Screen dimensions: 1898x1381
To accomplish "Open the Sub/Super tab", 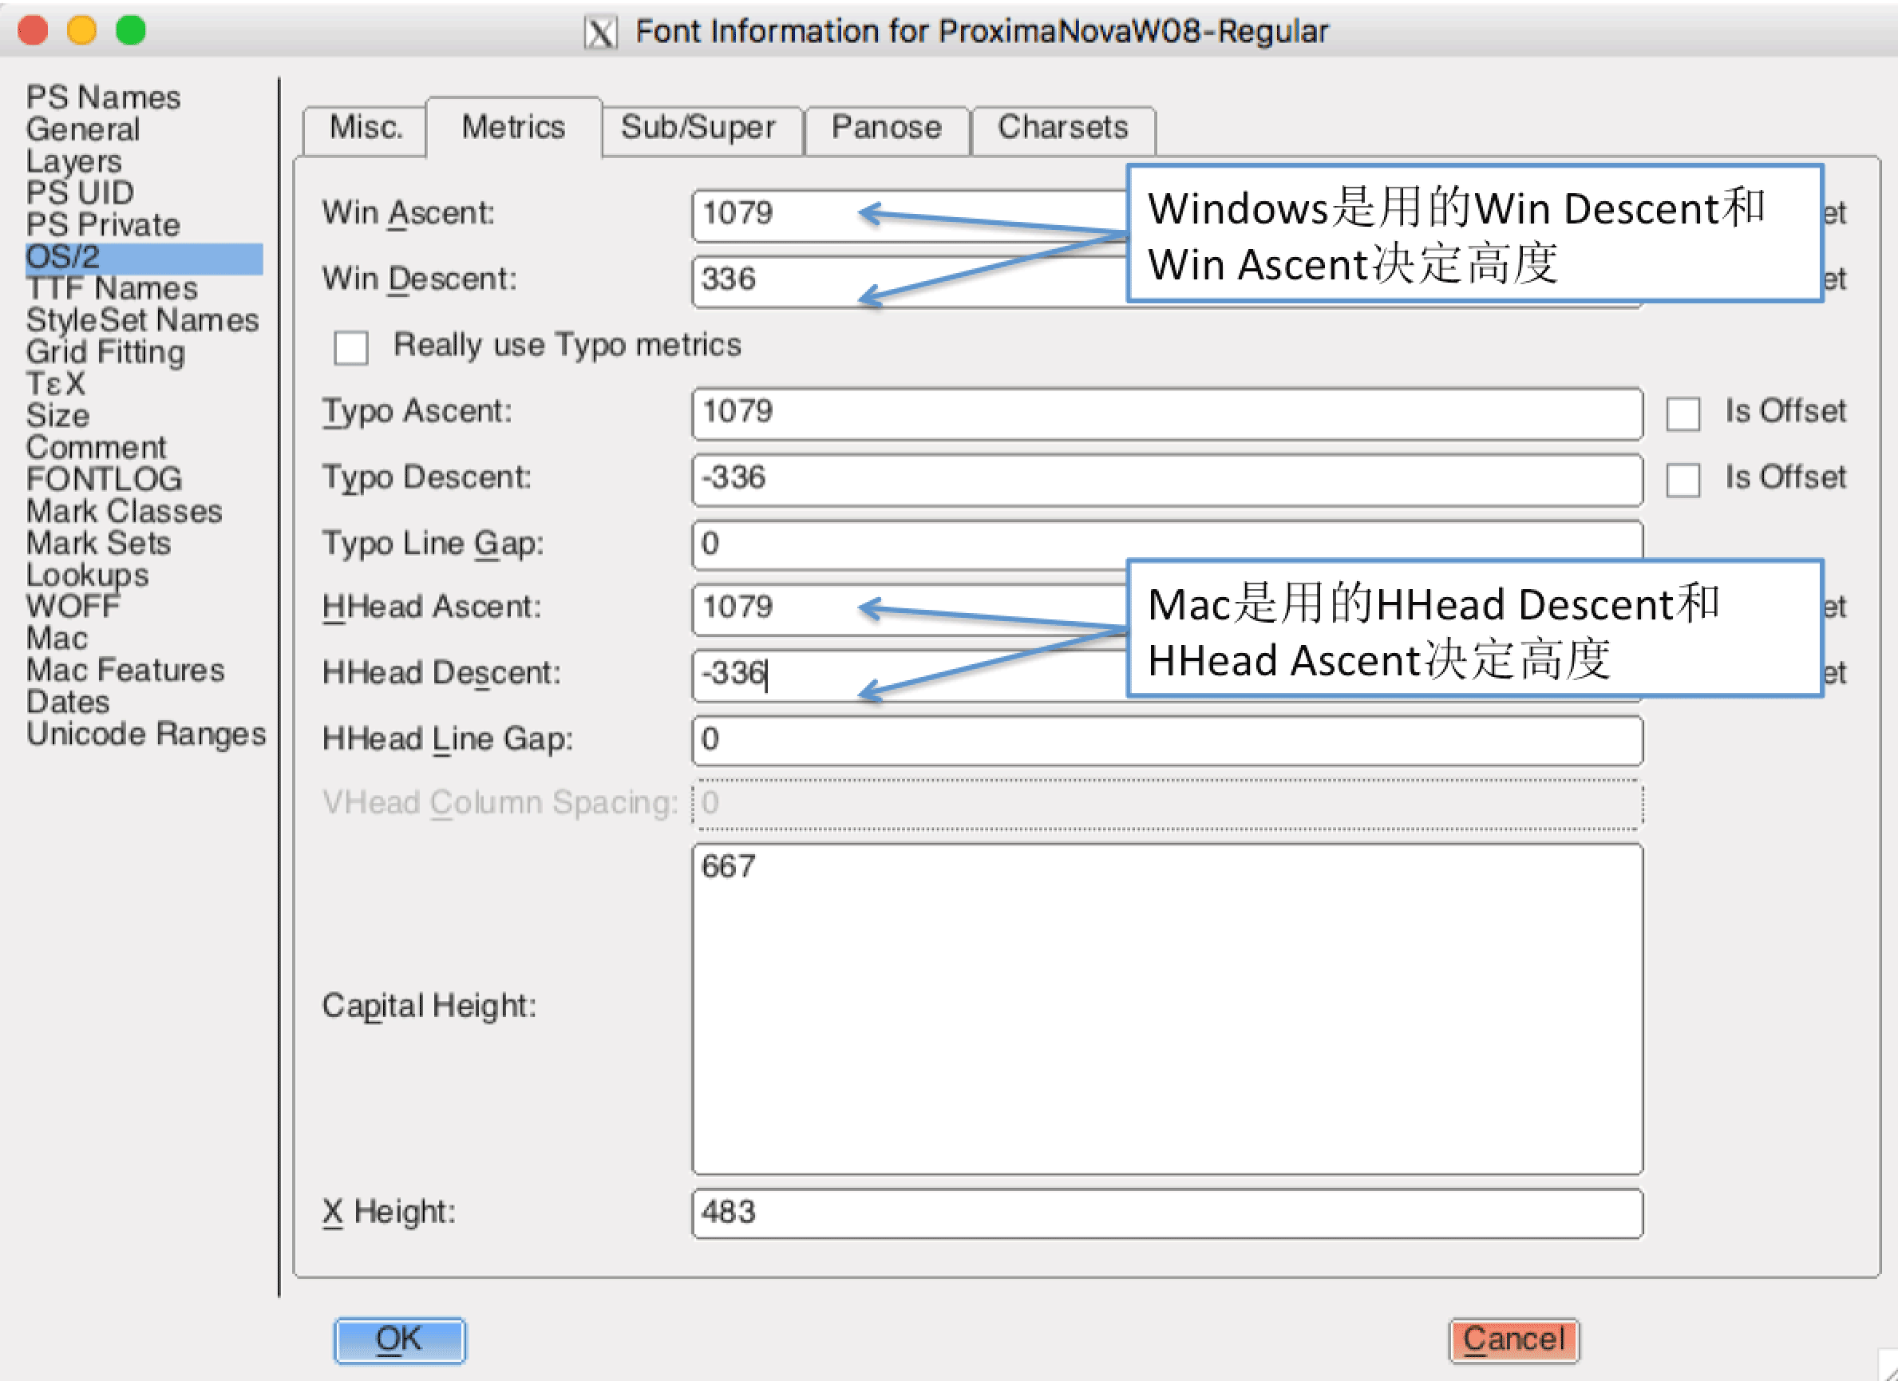I will click(x=697, y=128).
